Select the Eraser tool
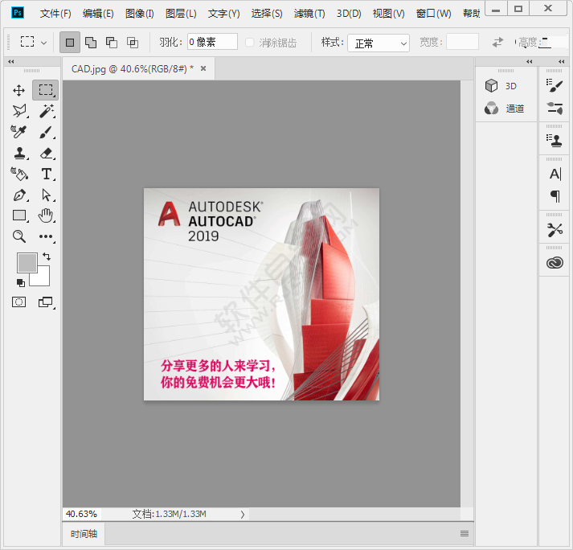 pos(47,154)
